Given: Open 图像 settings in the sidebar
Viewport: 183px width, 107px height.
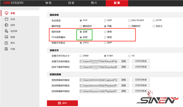Looking at the screenshot, I should [20, 37].
